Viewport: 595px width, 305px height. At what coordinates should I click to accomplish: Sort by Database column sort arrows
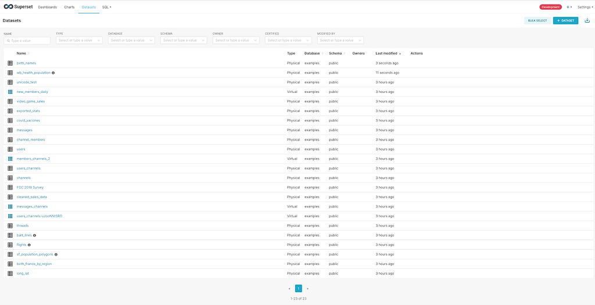[x=322, y=53]
